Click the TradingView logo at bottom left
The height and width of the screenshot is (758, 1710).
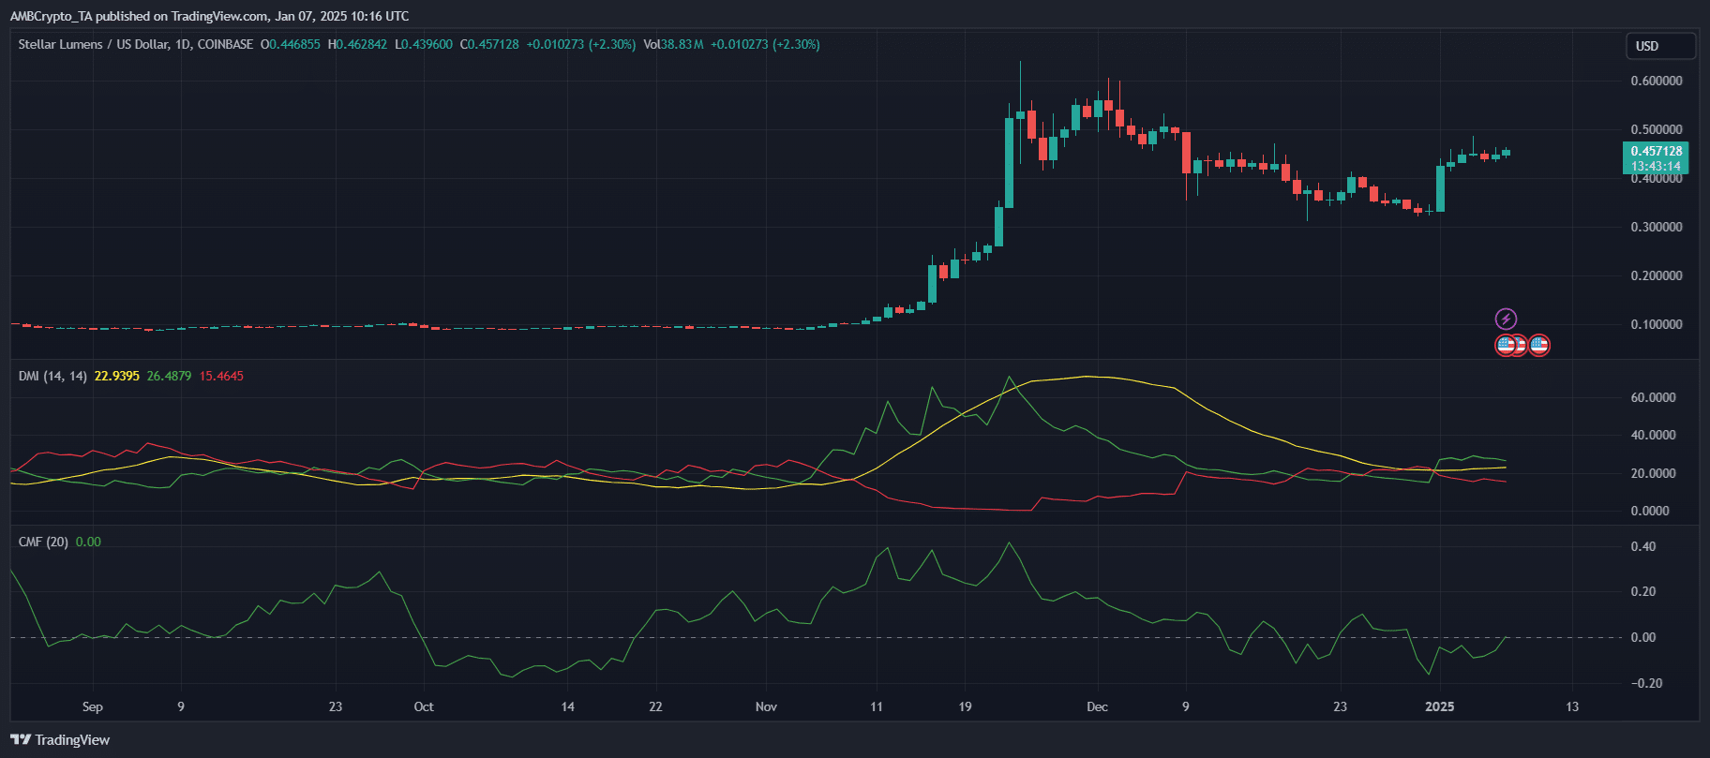coord(60,740)
